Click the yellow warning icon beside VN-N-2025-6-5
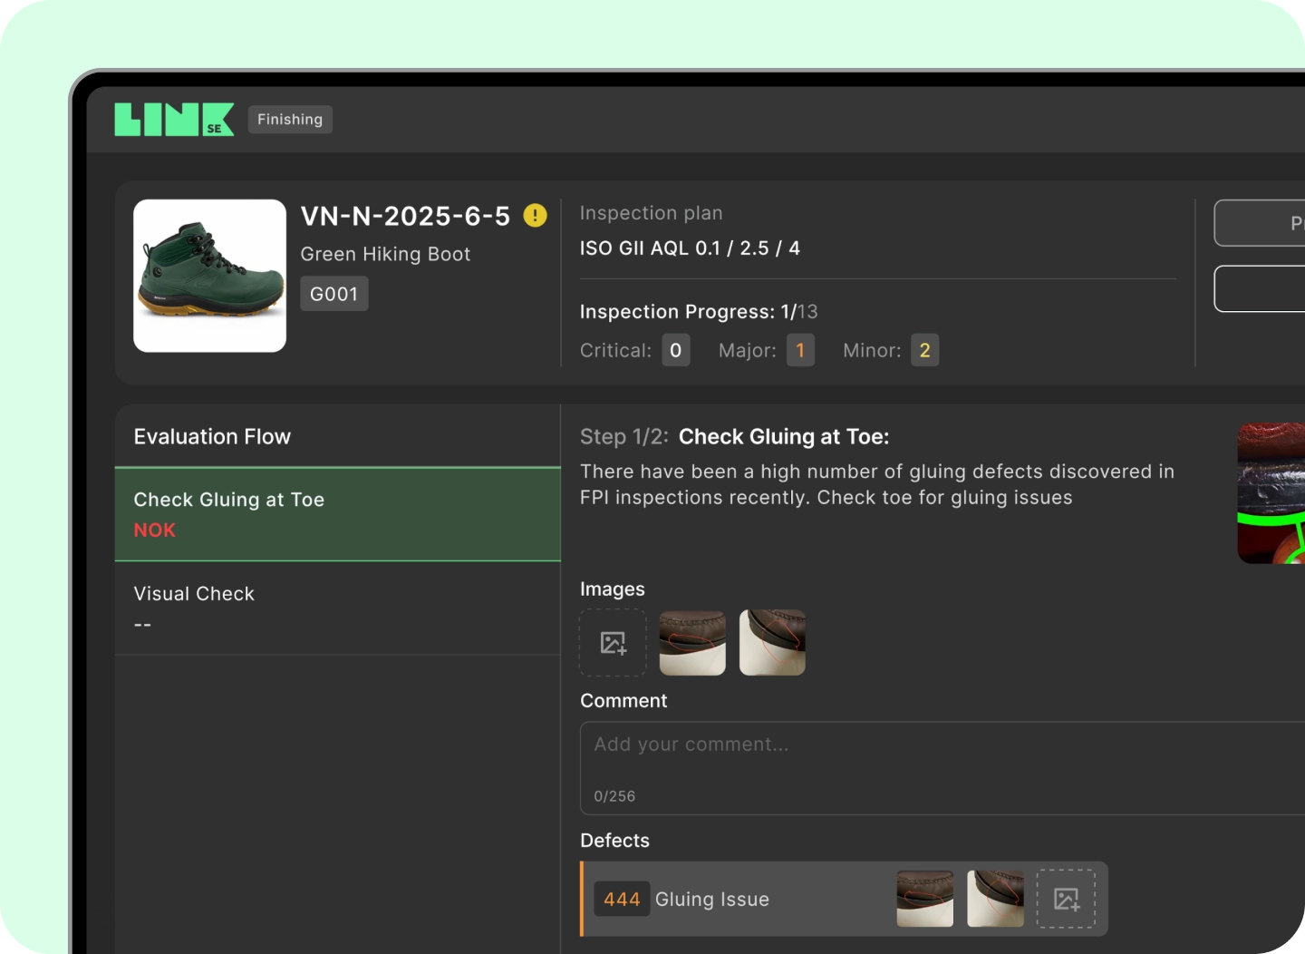Image resolution: width=1305 pixels, height=954 pixels. point(535,216)
